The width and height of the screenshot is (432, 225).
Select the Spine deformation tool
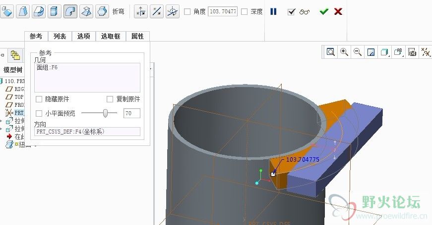click(x=39, y=11)
